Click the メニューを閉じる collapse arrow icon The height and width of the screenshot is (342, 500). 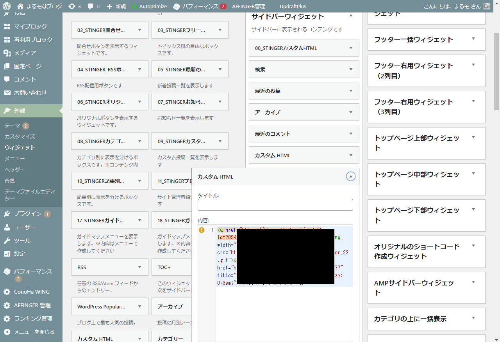coord(7,332)
